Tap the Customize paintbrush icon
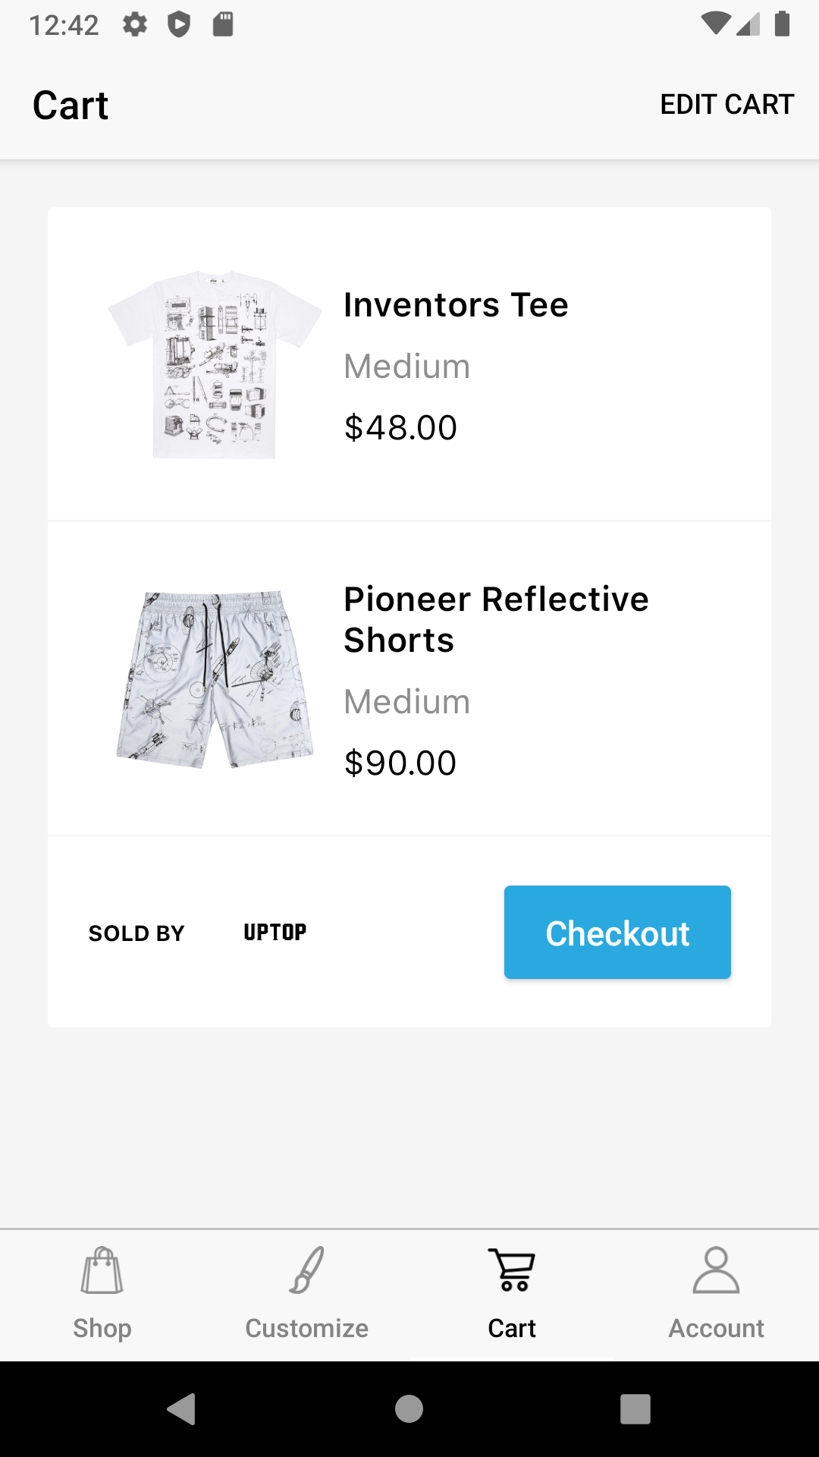This screenshot has height=1457, width=819. [x=307, y=1270]
